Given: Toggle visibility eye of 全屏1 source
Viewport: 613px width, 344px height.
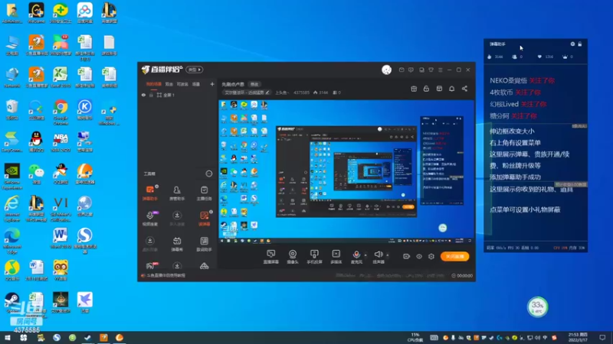Looking at the screenshot, I should click(143, 95).
